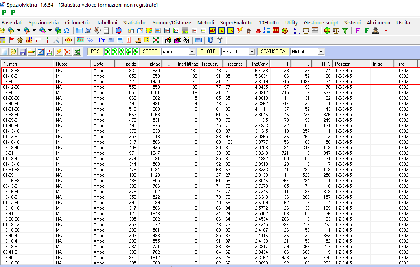Toggle position 1 button
Screen dimensions: 420x267
click(107, 52)
